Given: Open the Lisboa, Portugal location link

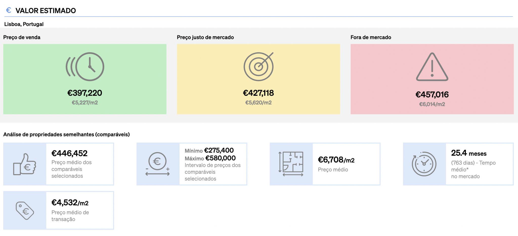Looking at the screenshot, I should (24, 24).
